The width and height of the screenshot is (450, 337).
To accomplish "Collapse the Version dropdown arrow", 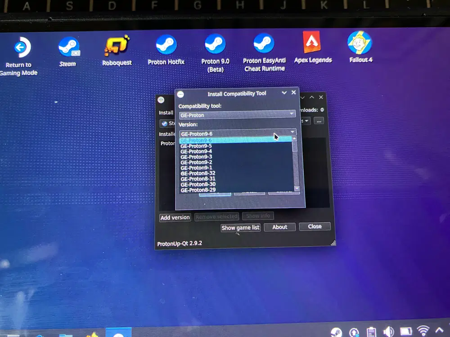I will (292, 132).
